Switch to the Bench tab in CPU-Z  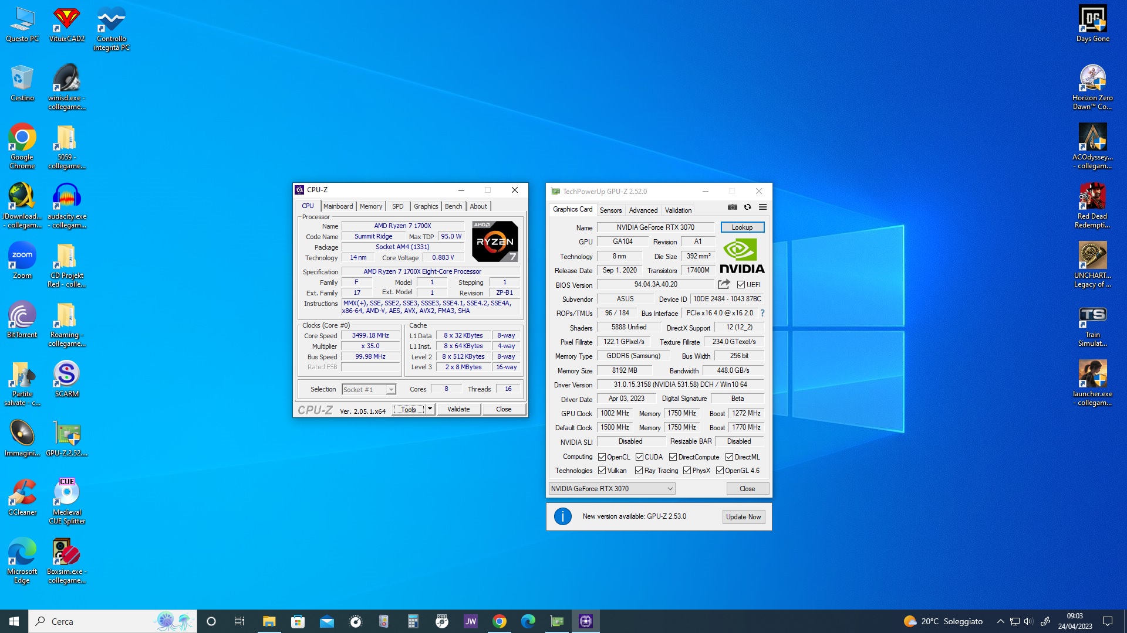click(x=453, y=206)
